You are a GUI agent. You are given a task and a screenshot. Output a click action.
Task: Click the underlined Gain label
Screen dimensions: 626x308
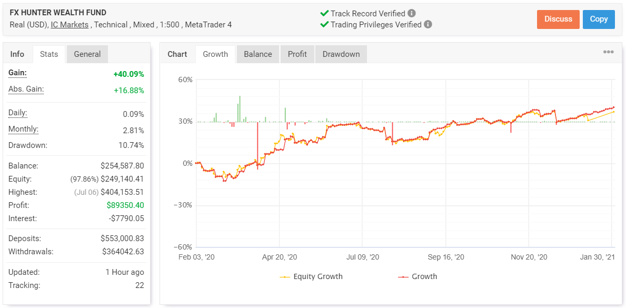pyautogui.click(x=17, y=73)
